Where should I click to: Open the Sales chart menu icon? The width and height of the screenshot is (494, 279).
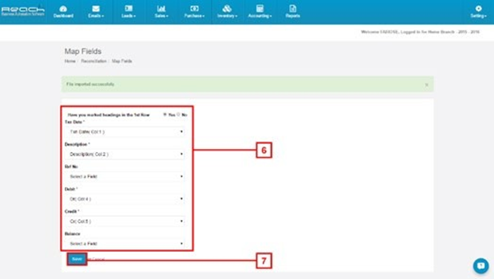(x=161, y=9)
